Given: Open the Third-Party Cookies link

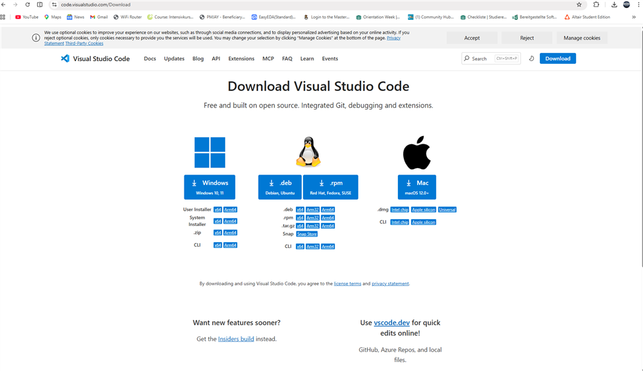Looking at the screenshot, I should (84, 43).
